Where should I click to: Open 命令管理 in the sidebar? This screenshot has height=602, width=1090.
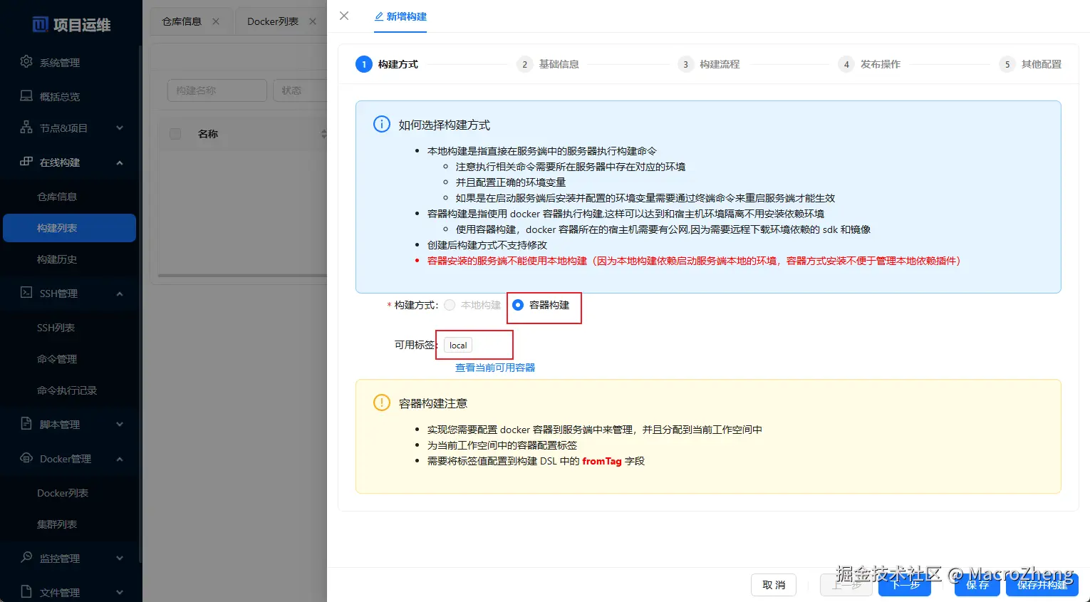pos(70,359)
